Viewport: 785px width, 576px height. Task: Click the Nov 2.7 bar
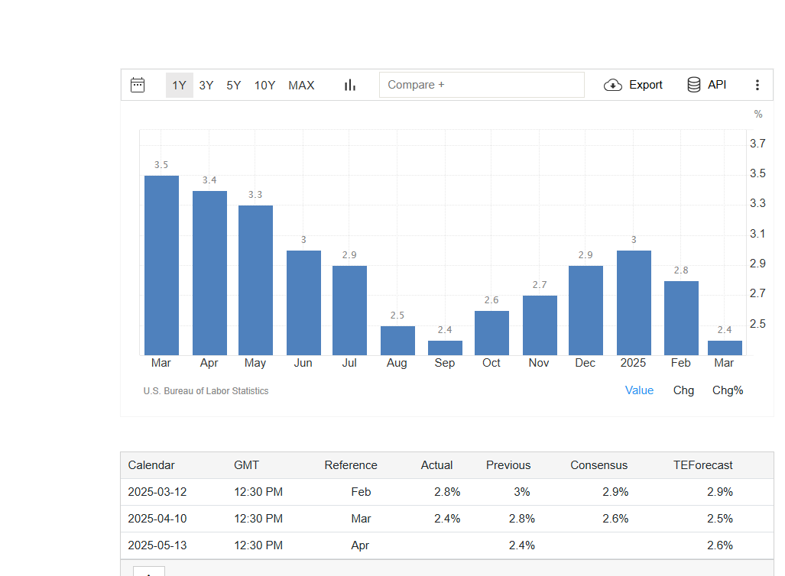click(540, 325)
